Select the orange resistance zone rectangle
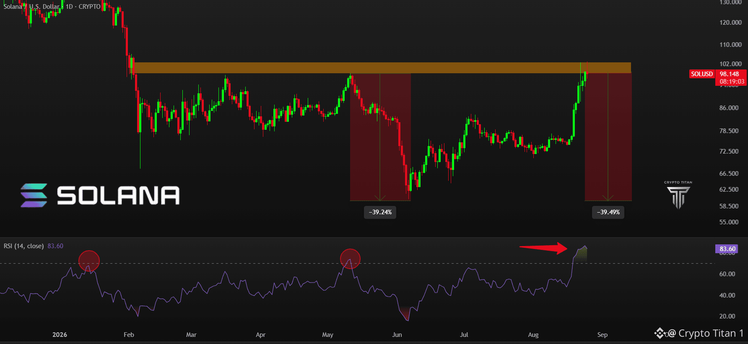Viewport: 748px width, 344px height. [x=382, y=68]
